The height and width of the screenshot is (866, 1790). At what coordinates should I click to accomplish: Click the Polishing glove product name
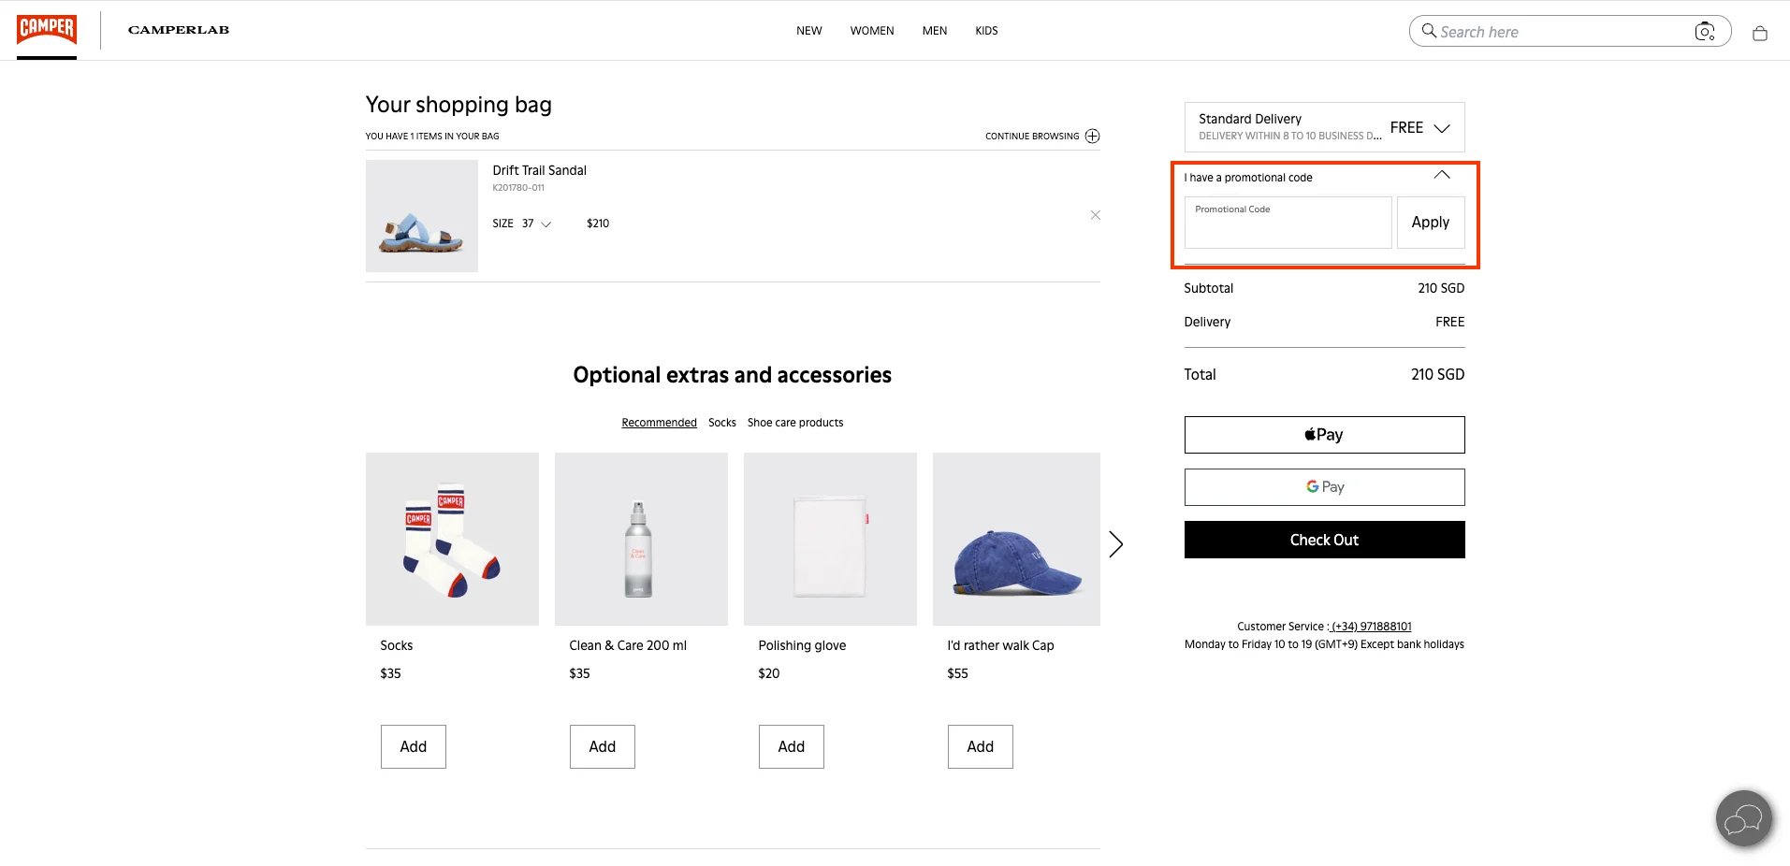pos(803,645)
